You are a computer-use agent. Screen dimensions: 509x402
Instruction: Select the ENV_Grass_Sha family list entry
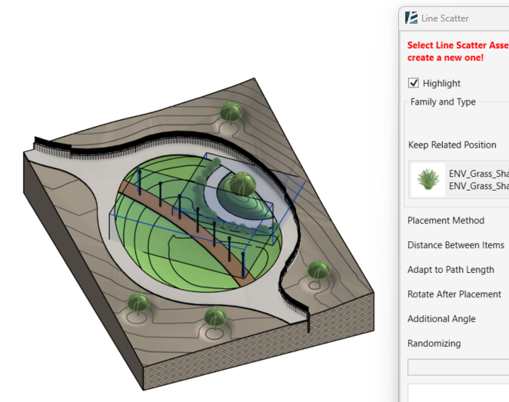click(478, 174)
